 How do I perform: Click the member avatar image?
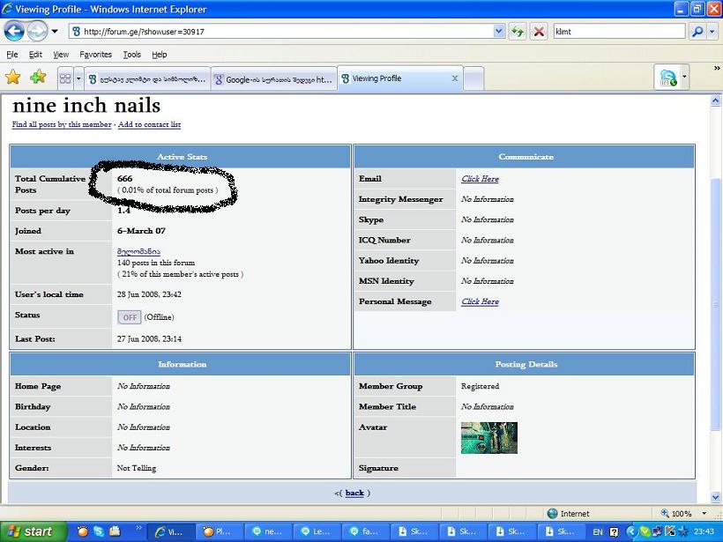tap(489, 438)
